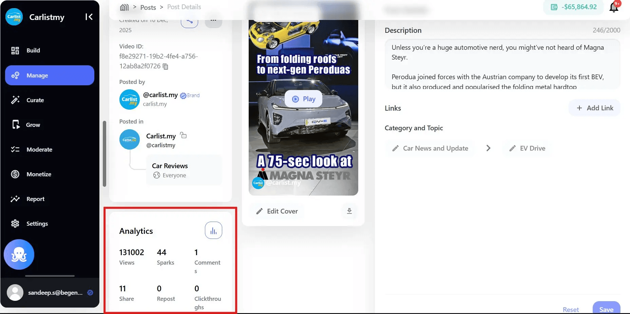
Task: Open the octopus assistant bubble
Action: pyautogui.click(x=19, y=254)
